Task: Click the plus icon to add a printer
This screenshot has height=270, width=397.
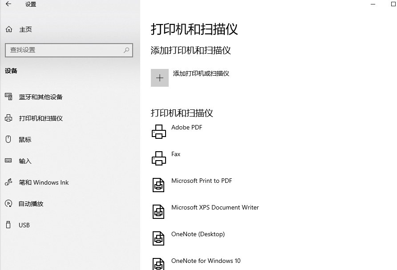Action: (x=160, y=78)
